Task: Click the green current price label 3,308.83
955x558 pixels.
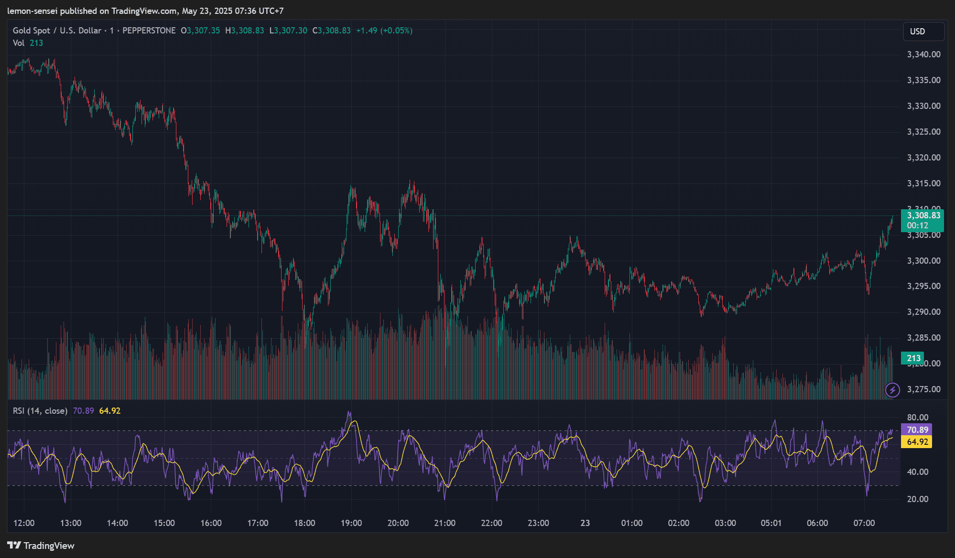Action: click(923, 215)
